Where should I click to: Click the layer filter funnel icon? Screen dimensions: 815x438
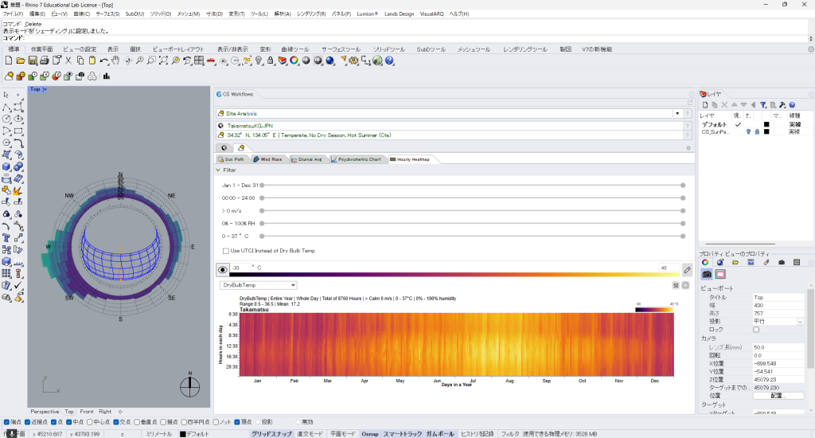(x=762, y=104)
